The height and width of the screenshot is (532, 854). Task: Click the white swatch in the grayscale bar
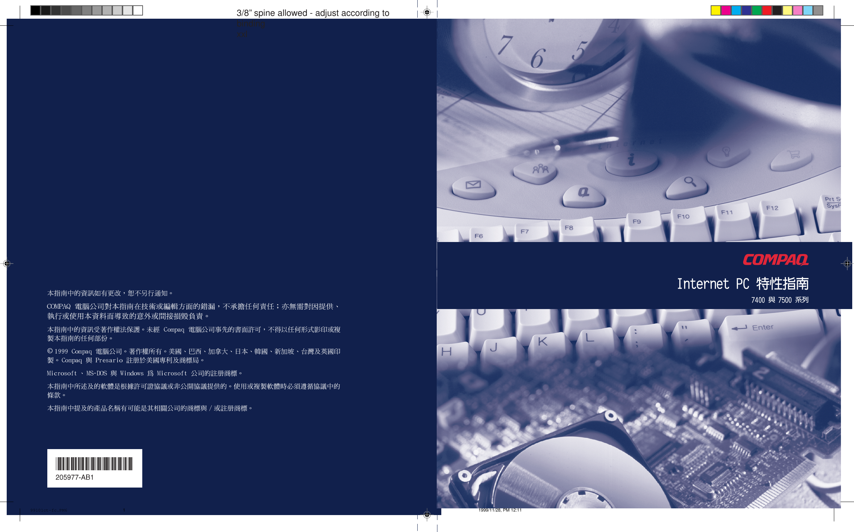click(x=138, y=11)
